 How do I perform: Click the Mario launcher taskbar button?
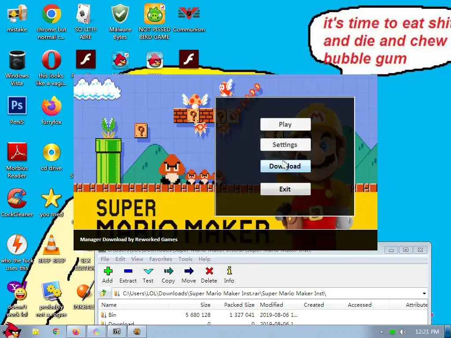tap(137, 332)
